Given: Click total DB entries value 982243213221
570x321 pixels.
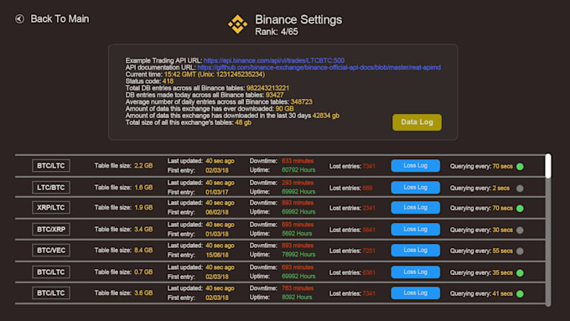Looking at the screenshot, I should (268, 88).
